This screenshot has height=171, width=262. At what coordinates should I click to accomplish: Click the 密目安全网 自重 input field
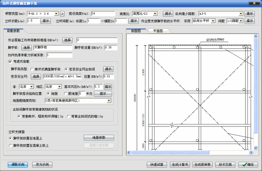pyautogui.click(x=108, y=77)
